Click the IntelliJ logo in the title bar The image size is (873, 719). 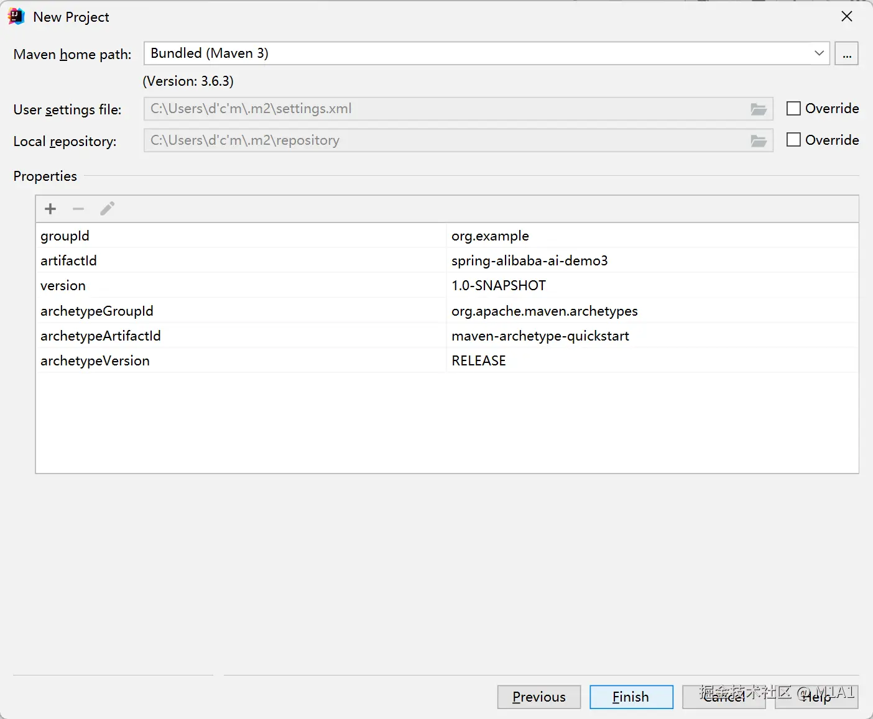(x=16, y=17)
